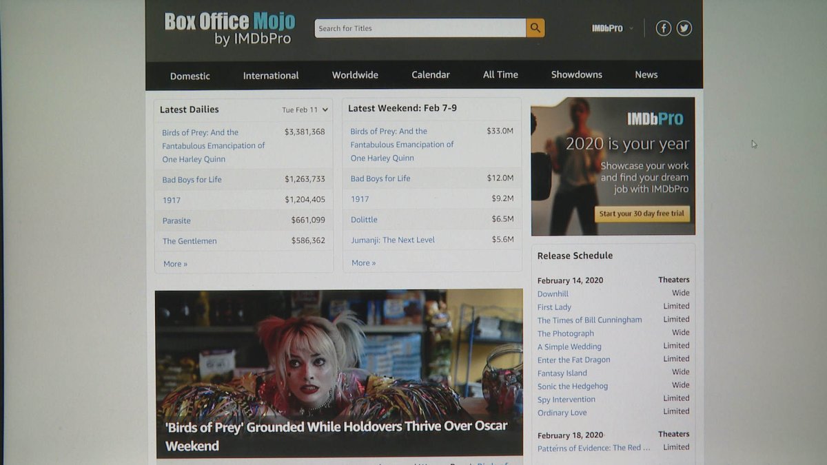The image size is (827, 465).
Task: Open Parasite in Latest Dailies
Action: pyautogui.click(x=176, y=221)
